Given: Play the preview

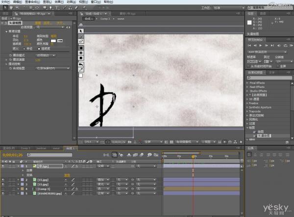Looking at the screenshot, I should point(261,46).
